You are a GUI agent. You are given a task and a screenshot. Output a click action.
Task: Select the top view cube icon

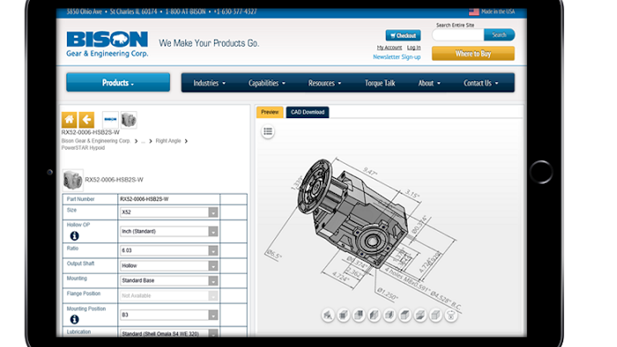coord(405,315)
